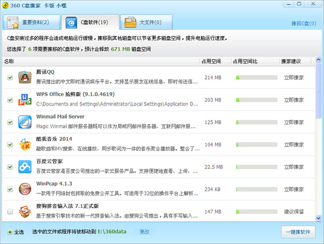
Task: Uncheck the 腾讯QQ checkbox
Action: pos(10,78)
